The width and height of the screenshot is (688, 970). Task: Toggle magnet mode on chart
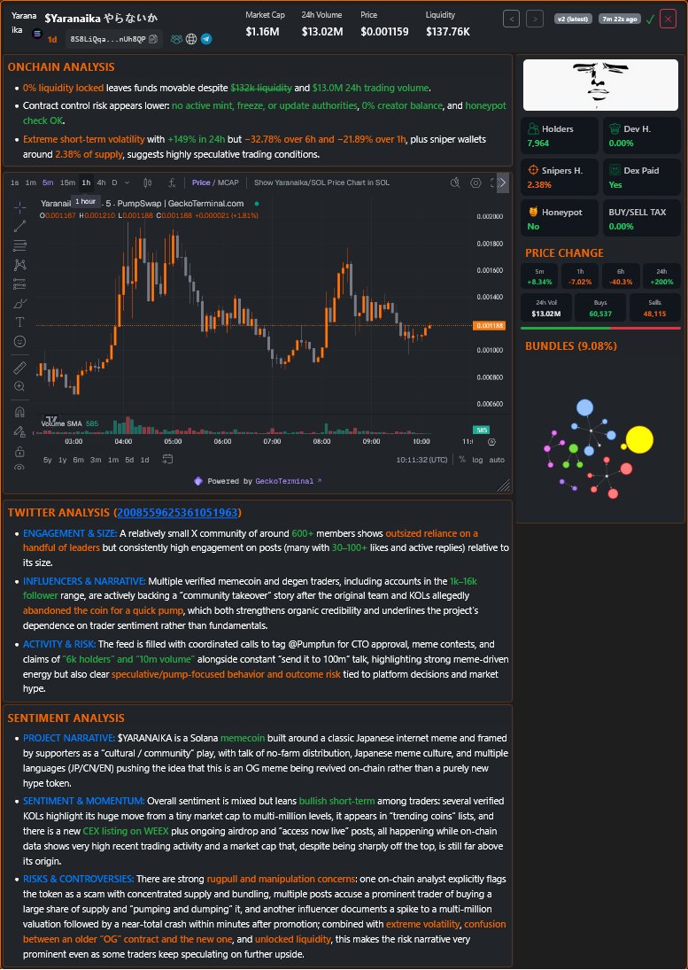19,412
